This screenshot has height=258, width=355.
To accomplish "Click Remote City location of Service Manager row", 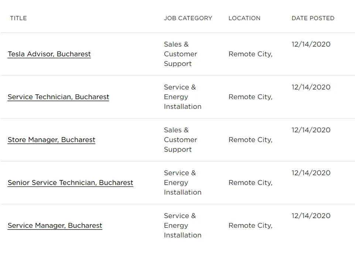I will point(250,226).
